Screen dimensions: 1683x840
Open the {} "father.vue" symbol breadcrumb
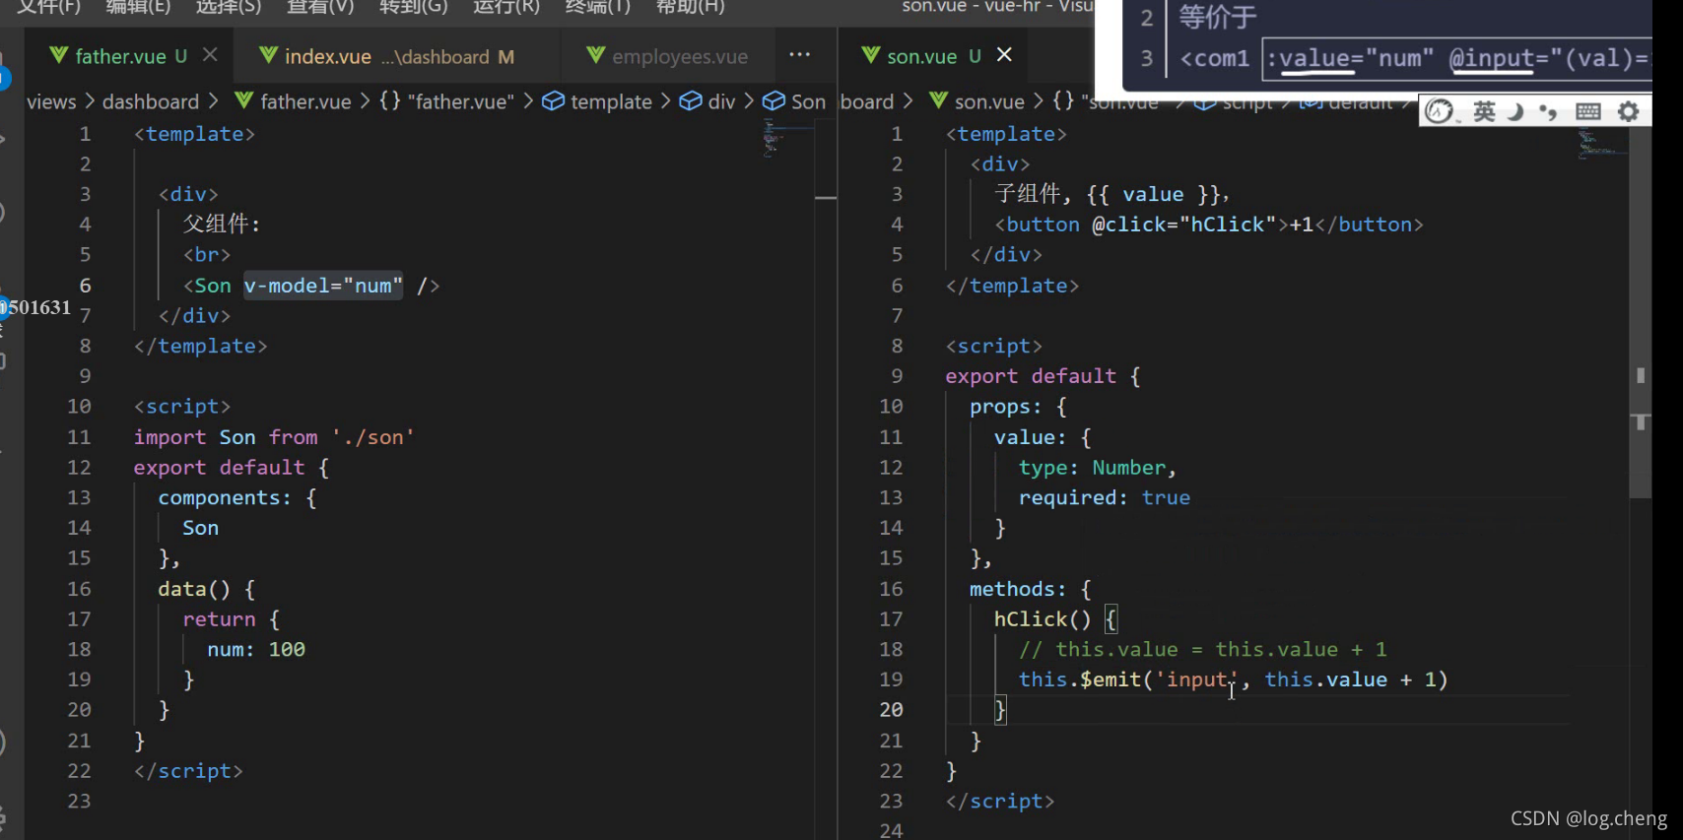click(x=446, y=101)
